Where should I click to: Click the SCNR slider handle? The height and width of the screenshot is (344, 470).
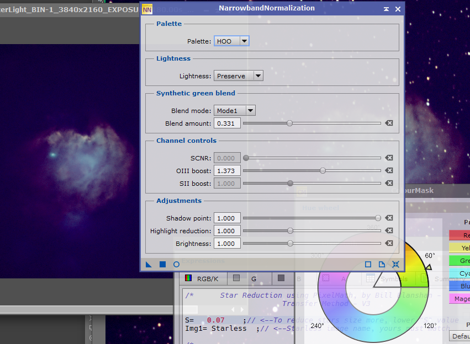246,158
